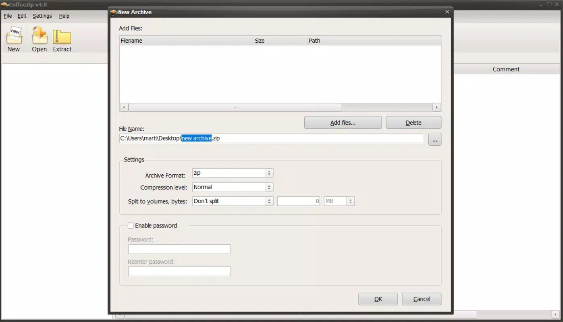Open the Settings menu
This screenshot has width=563, height=322.
pos(42,16)
